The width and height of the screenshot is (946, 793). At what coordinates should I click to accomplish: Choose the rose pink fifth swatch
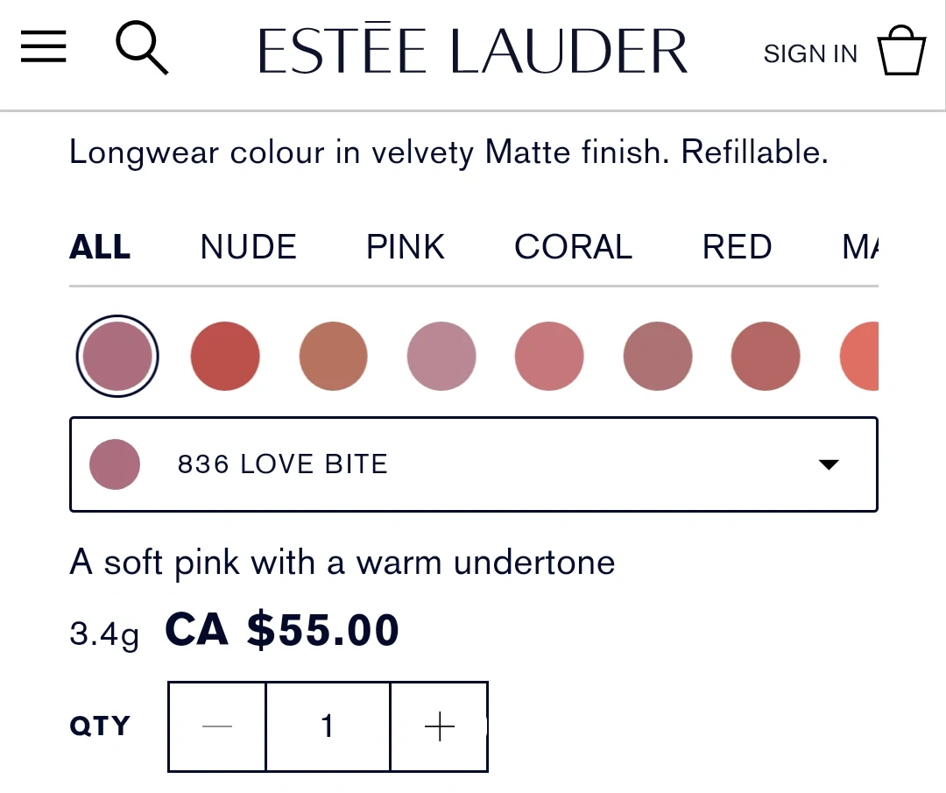[x=549, y=356]
